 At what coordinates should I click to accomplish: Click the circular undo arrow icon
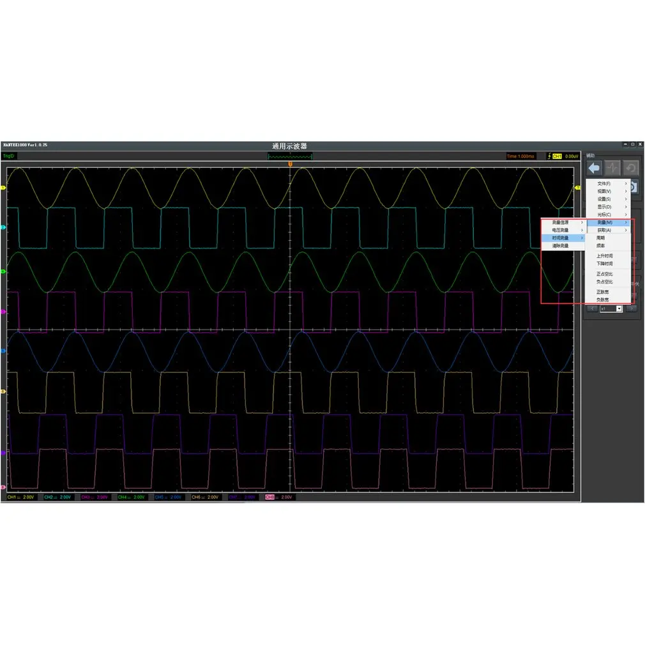[630, 168]
